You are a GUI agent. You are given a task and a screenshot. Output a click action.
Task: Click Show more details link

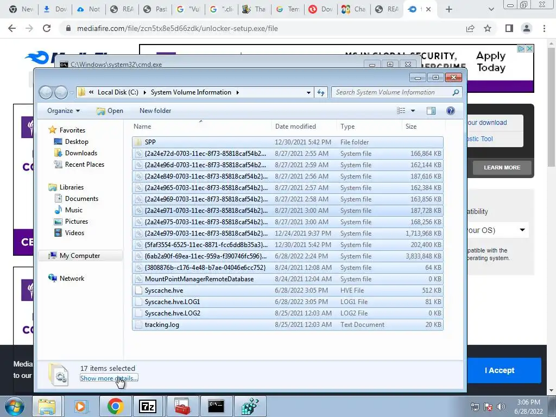(109, 378)
